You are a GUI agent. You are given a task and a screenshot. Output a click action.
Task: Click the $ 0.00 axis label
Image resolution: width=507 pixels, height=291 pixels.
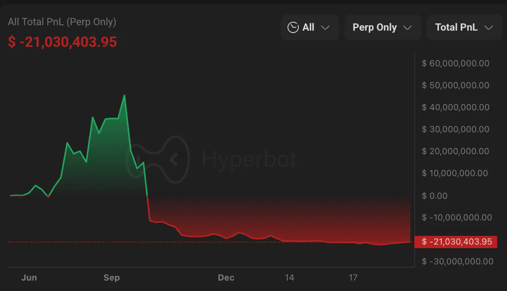tap(434, 195)
